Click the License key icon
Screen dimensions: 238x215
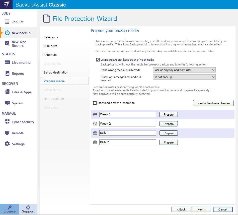pos(9,207)
